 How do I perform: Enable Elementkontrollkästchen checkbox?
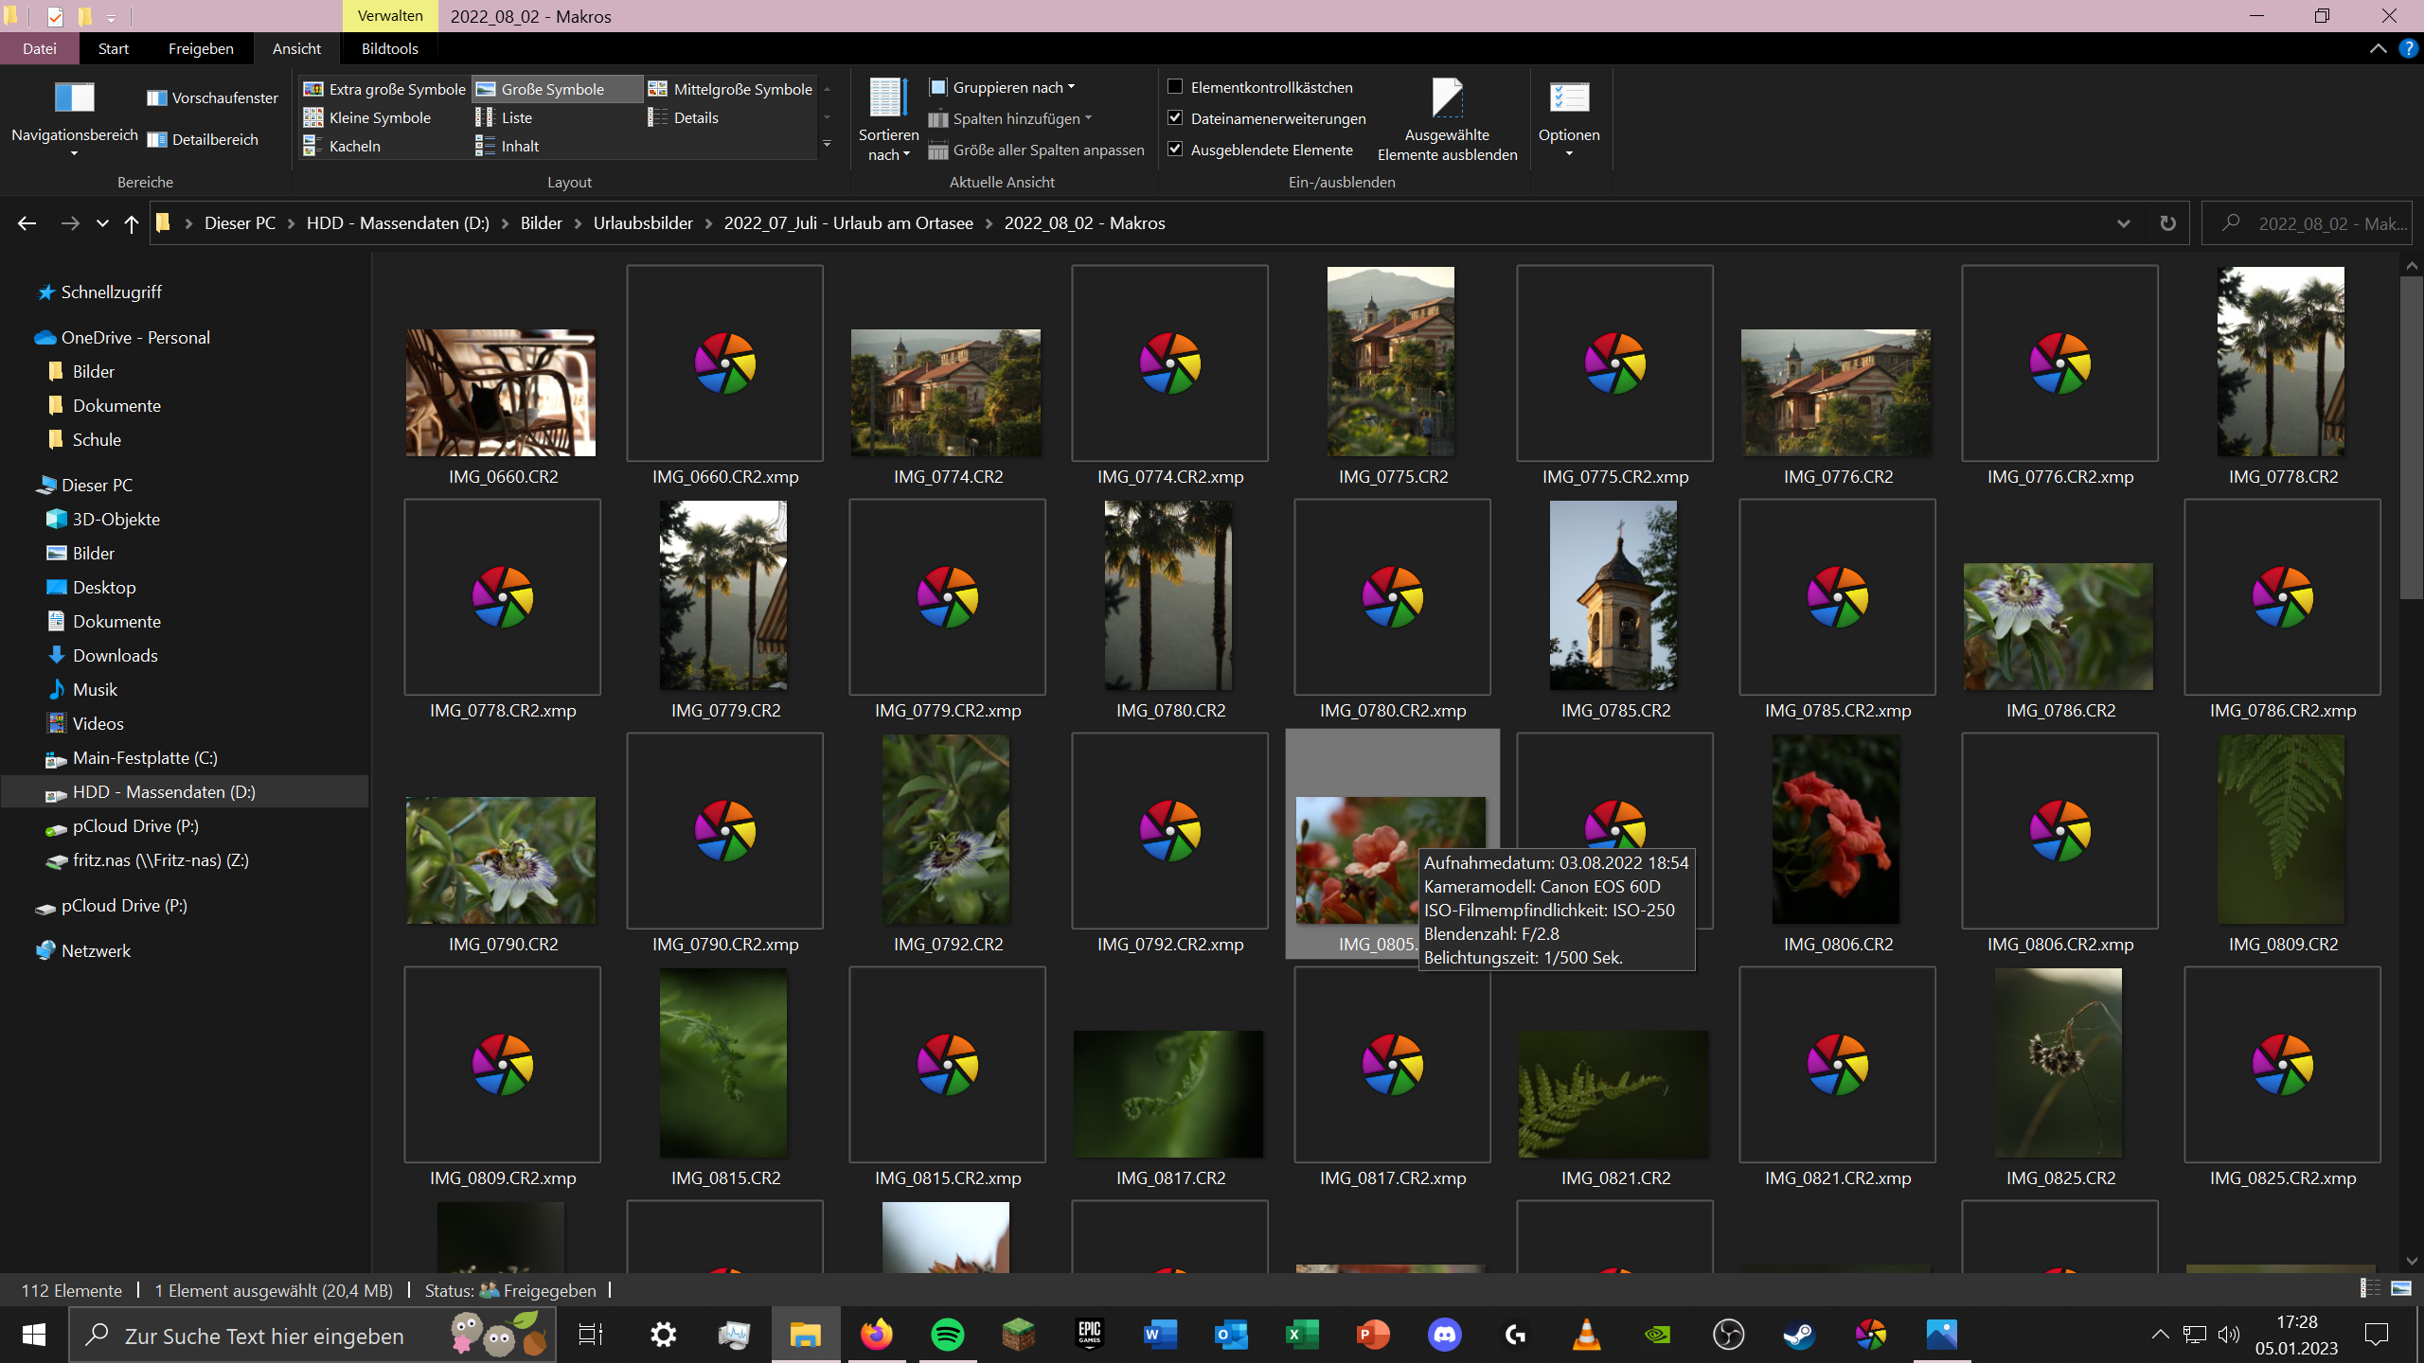point(1175,87)
